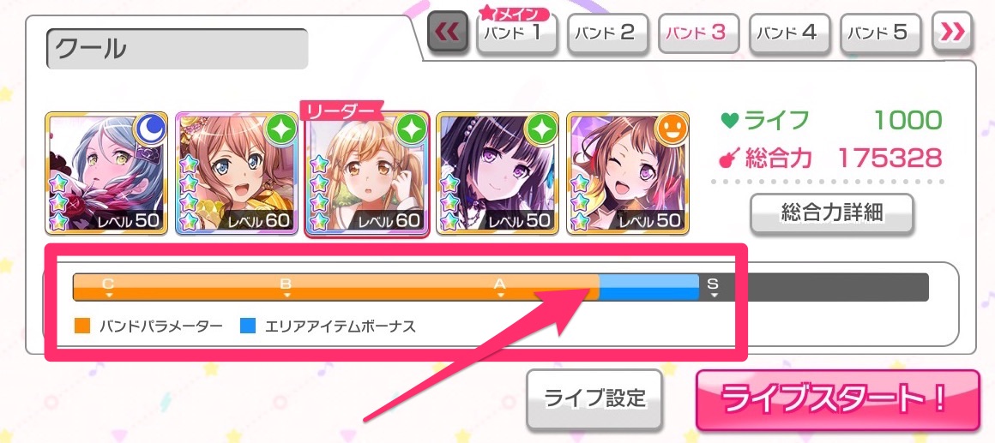Tap the black-haired level 50 member card
This screenshot has width=995, height=443.
pos(497,173)
